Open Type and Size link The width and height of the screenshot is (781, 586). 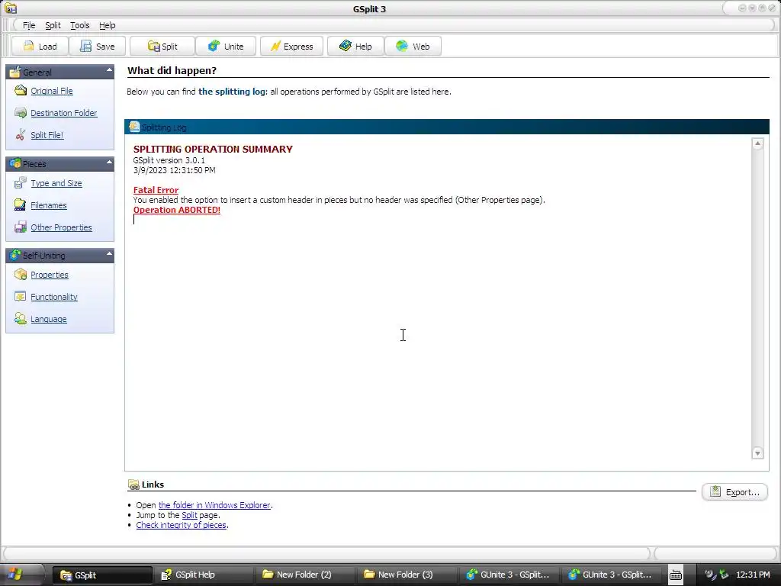56,183
